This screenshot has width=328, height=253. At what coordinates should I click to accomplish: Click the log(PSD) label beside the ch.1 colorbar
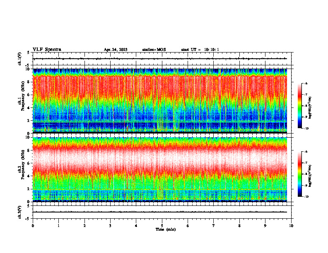(x=310, y=108)
